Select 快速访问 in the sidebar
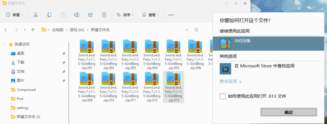Viewport: 327px width, 124px height. click(x=22, y=44)
